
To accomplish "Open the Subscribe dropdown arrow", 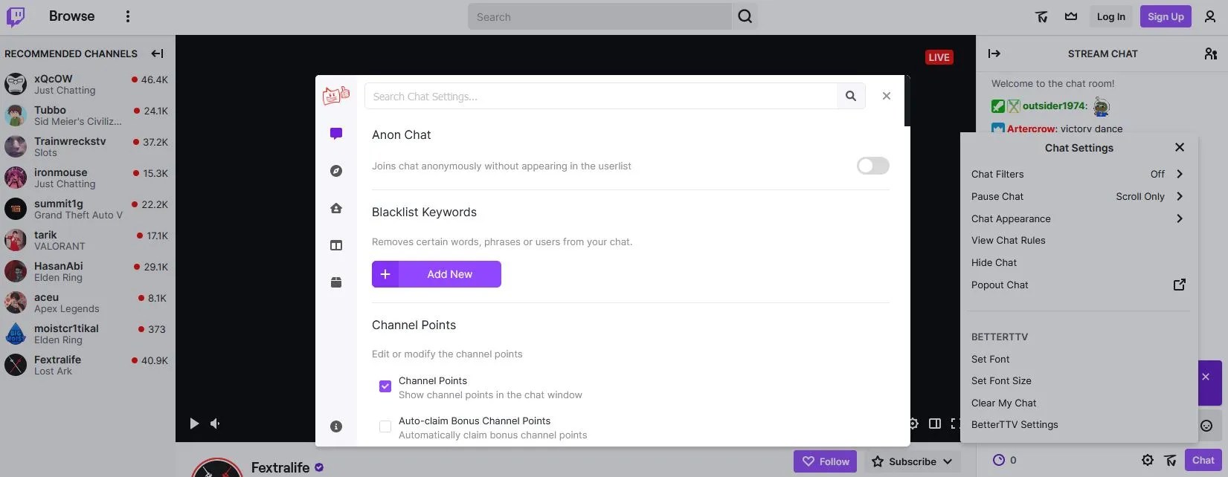I will [948, 461].
